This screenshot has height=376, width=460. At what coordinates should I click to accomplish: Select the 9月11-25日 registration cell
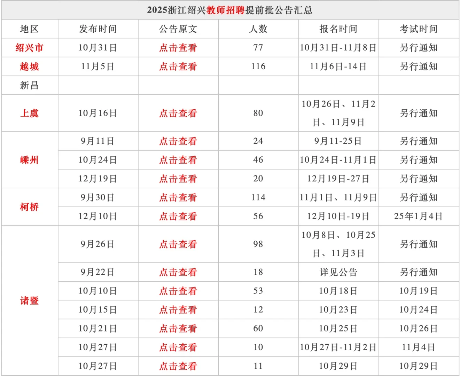(338, 141)
